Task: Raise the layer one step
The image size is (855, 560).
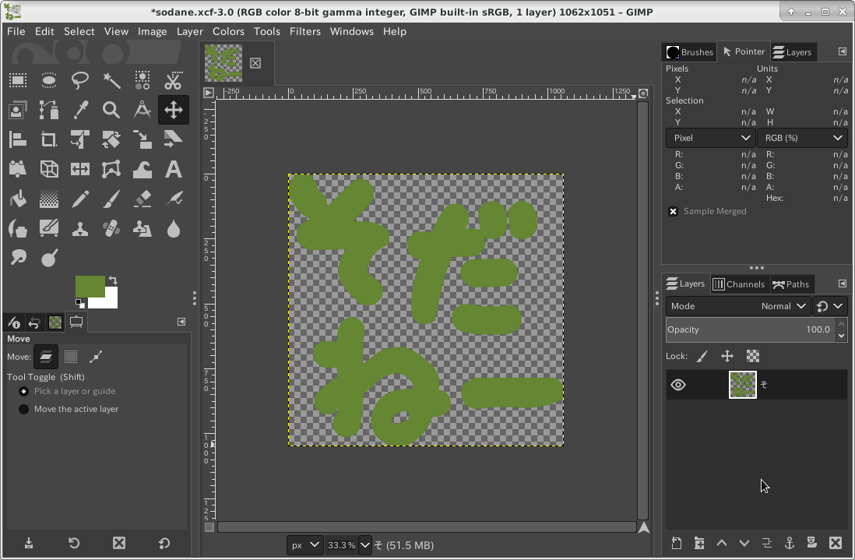Action: [721, 543]
